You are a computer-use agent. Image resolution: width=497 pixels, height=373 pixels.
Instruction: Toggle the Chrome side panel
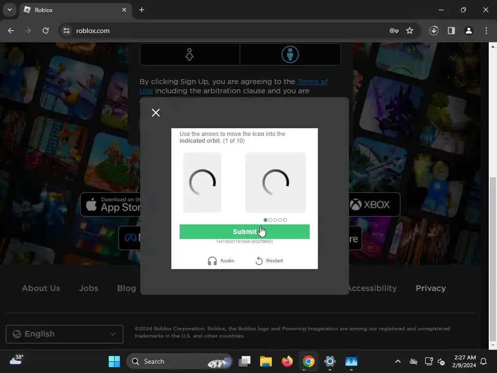(x=451, y=31)
